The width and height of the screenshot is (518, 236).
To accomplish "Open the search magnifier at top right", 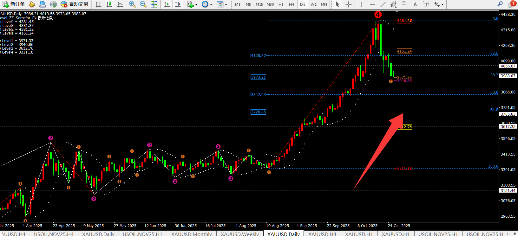I will pos(500,4).
